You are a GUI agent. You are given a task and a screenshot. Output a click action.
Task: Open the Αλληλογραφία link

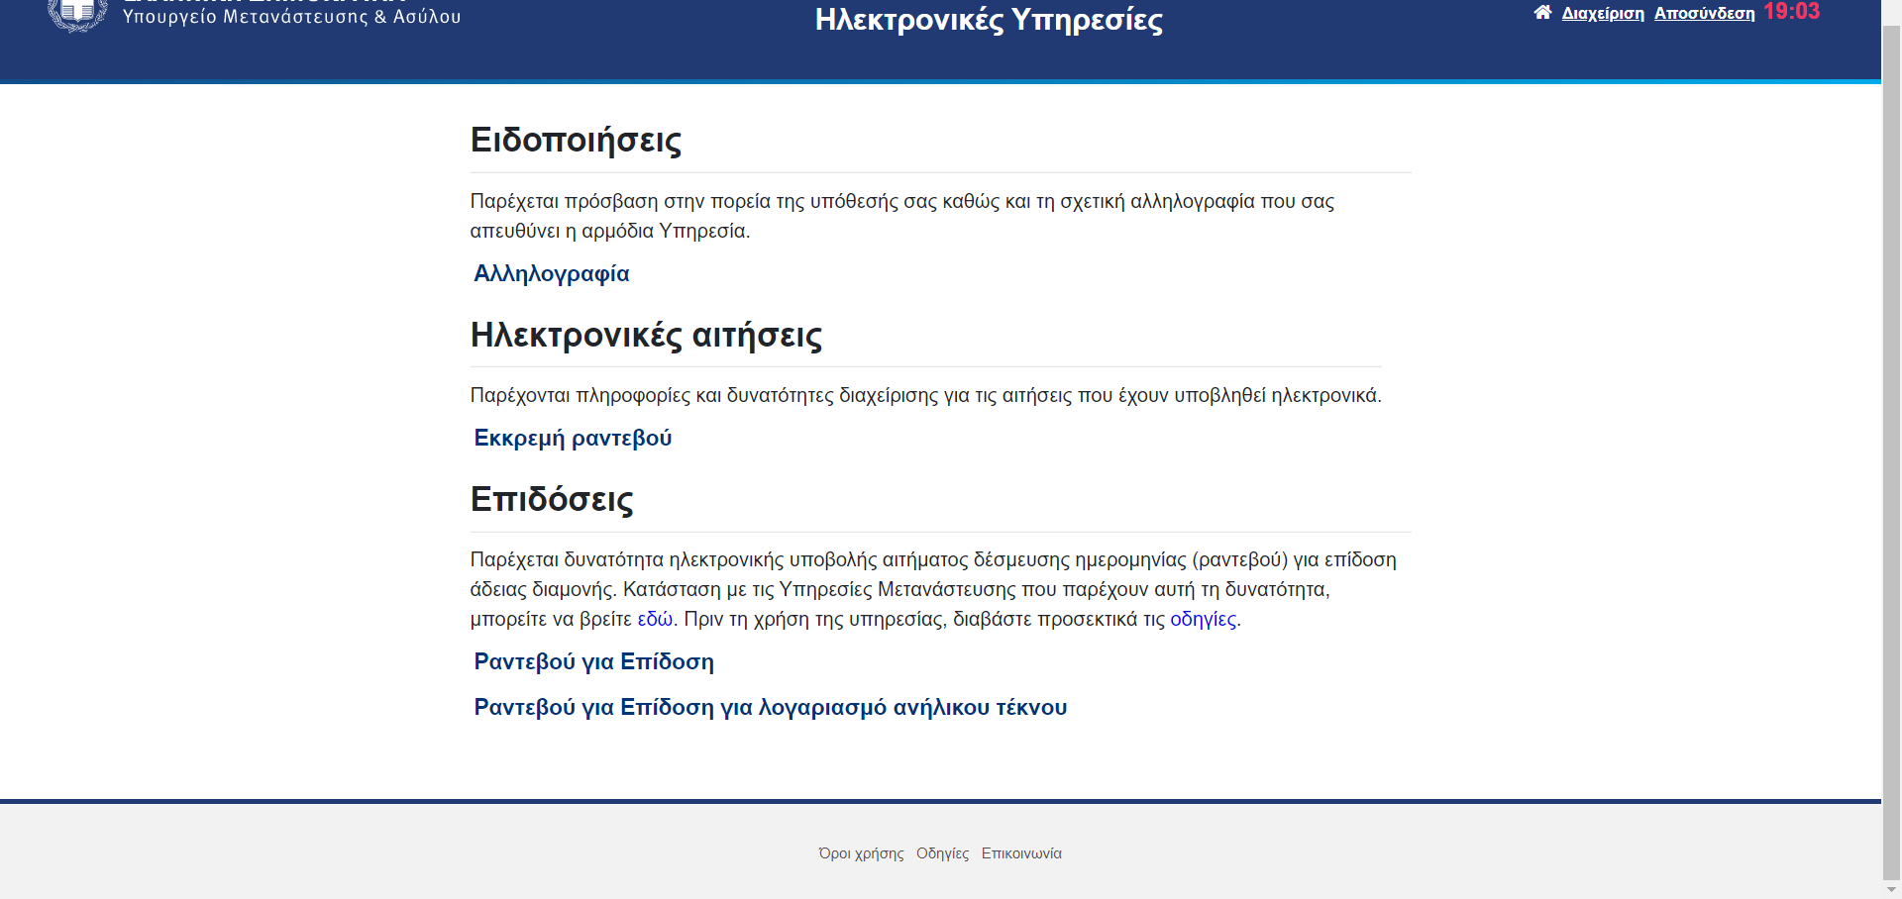point(552,273)
